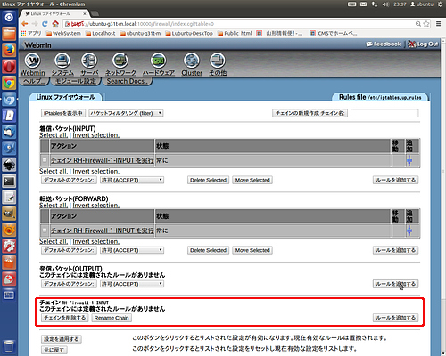Bookmark page with star icon
This screenshot has height=356, width=446.
(426, 24)
